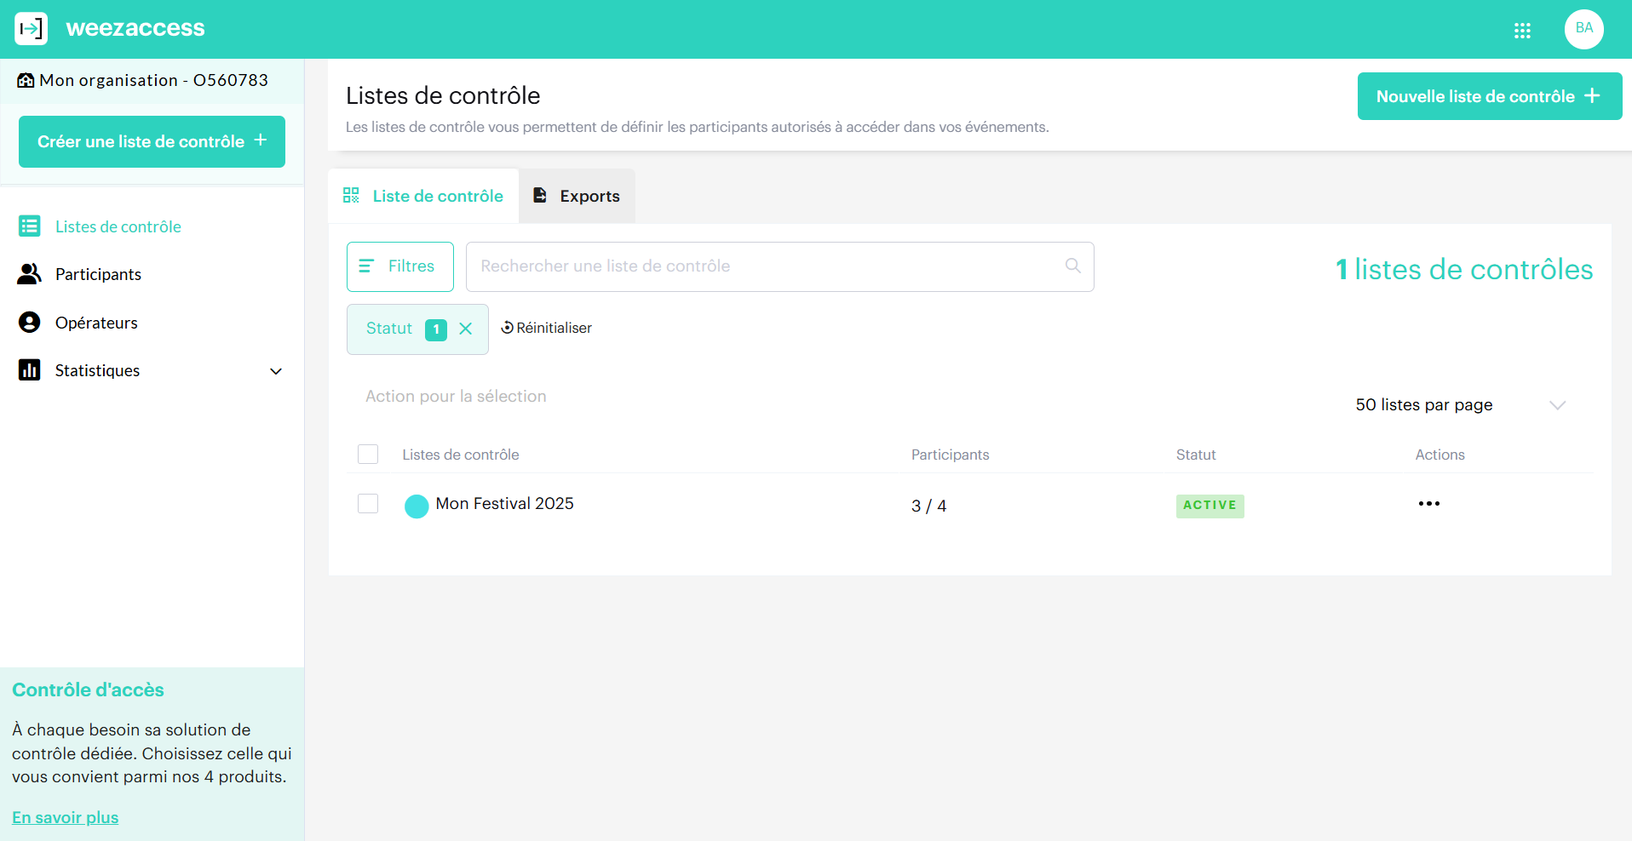Expand the Statistiques section chevron

point(275,371)
